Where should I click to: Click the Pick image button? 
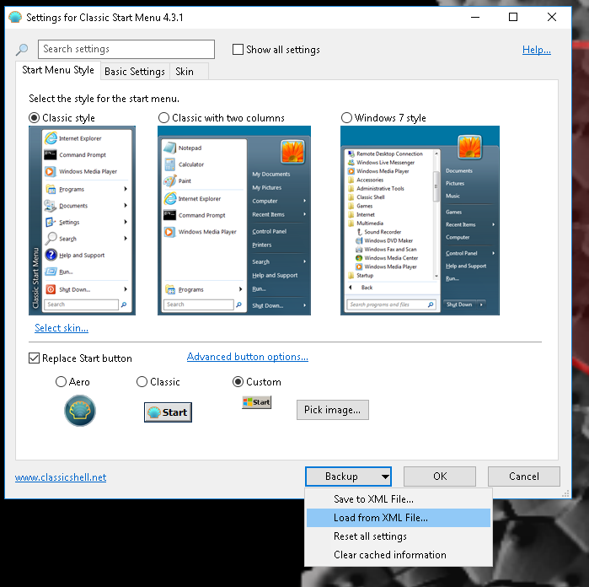tap(333, 410)
